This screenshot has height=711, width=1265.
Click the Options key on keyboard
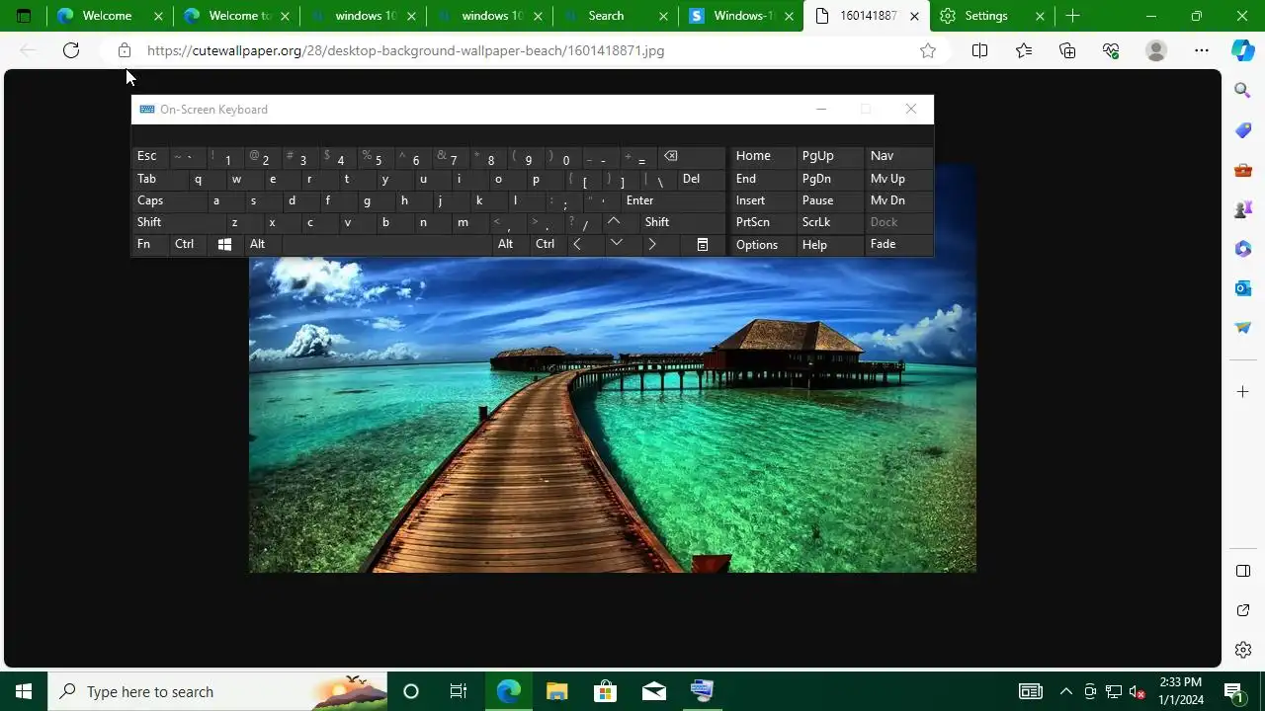(763, 244)
